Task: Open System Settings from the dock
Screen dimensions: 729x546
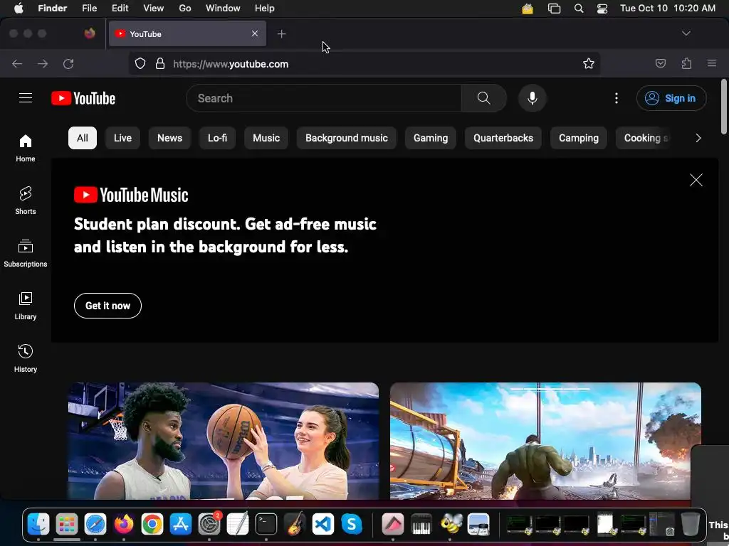Action: point(209,524)
